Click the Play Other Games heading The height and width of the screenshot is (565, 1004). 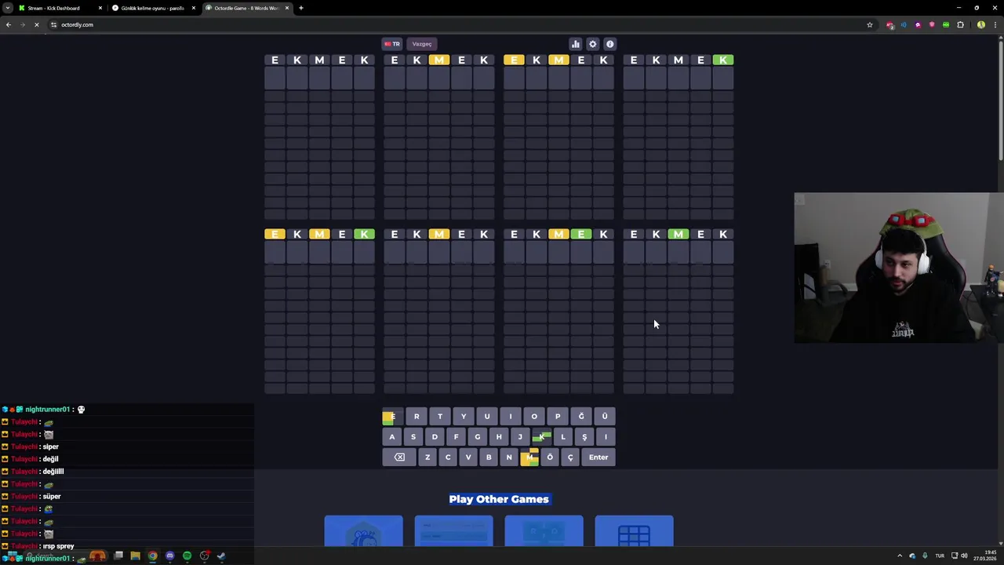499,499
